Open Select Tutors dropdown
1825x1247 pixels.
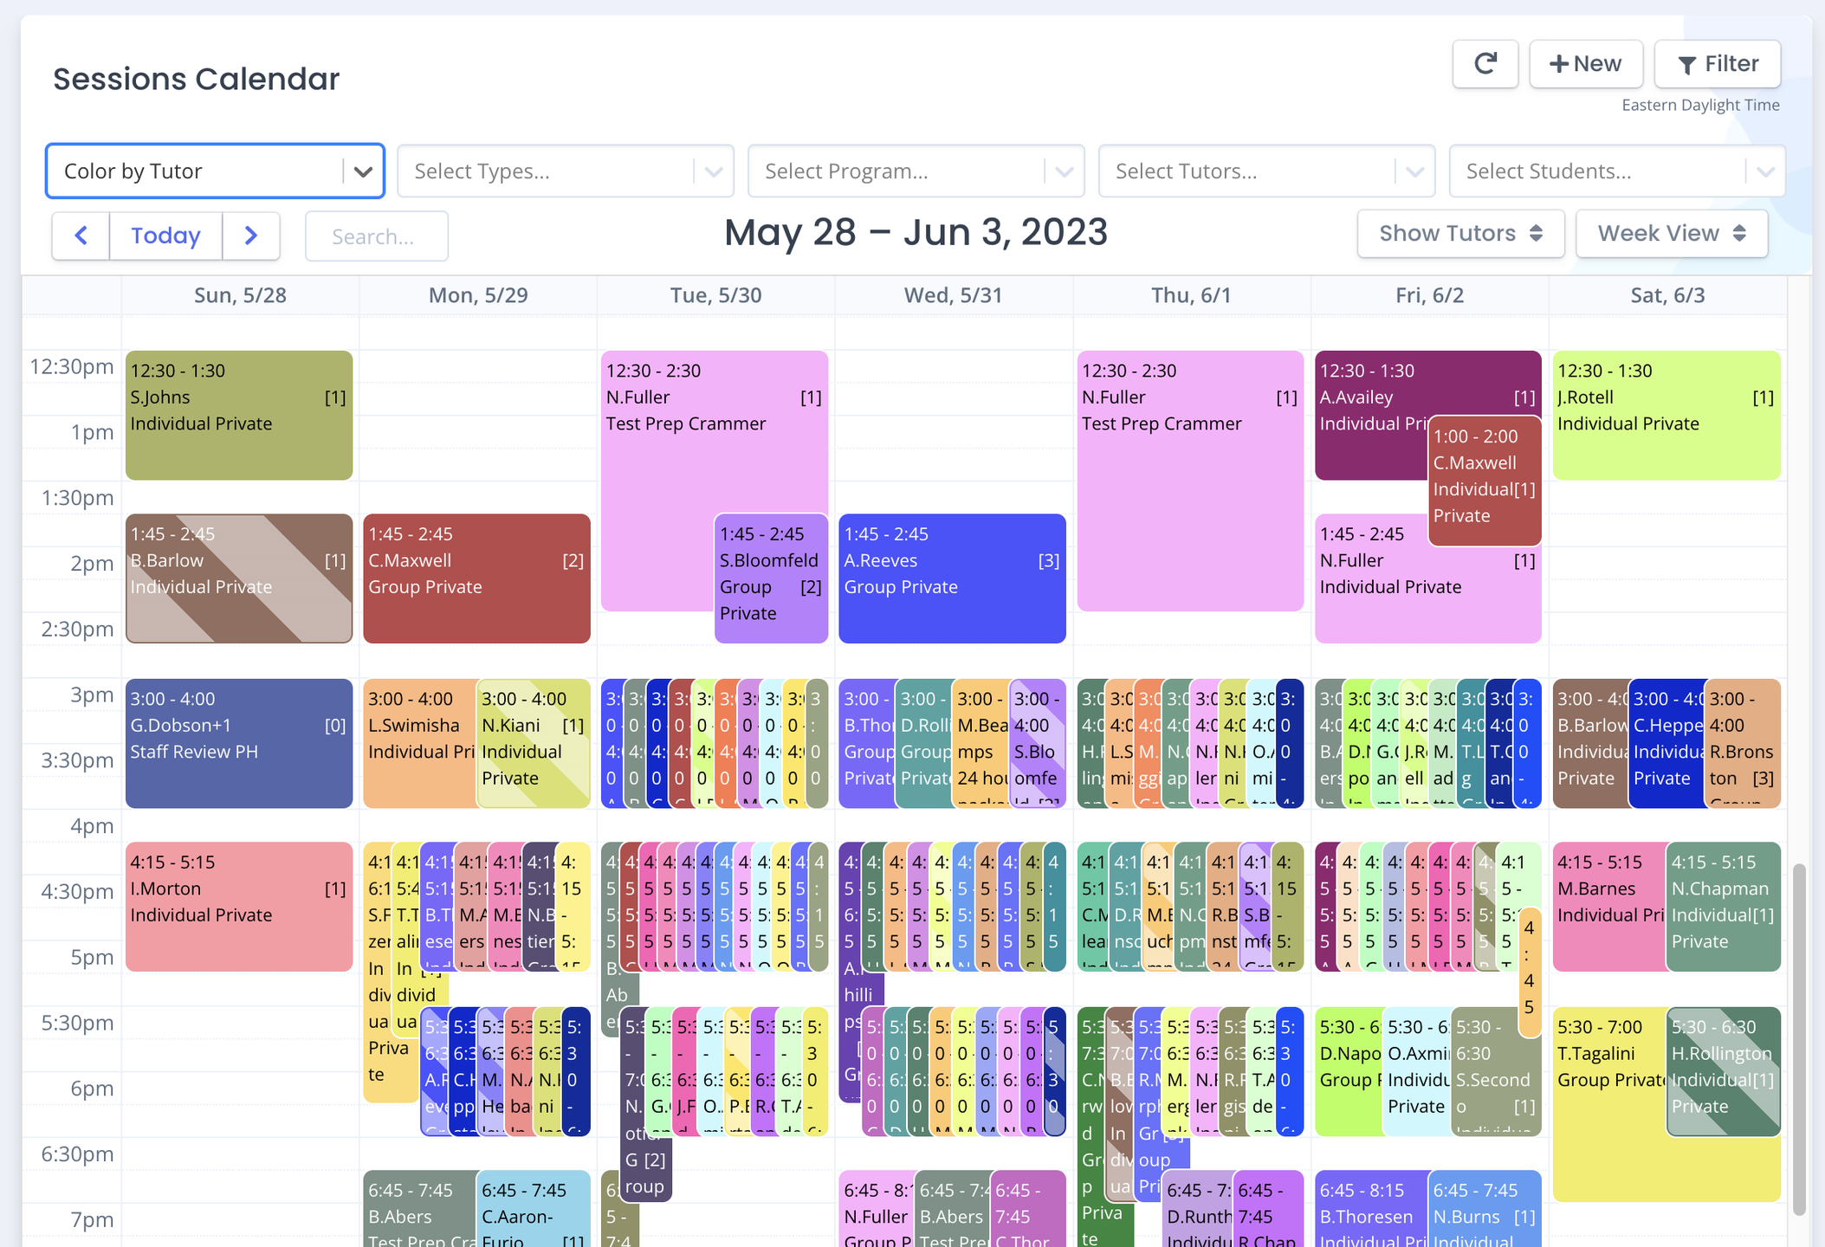[x=1266, y=171]
